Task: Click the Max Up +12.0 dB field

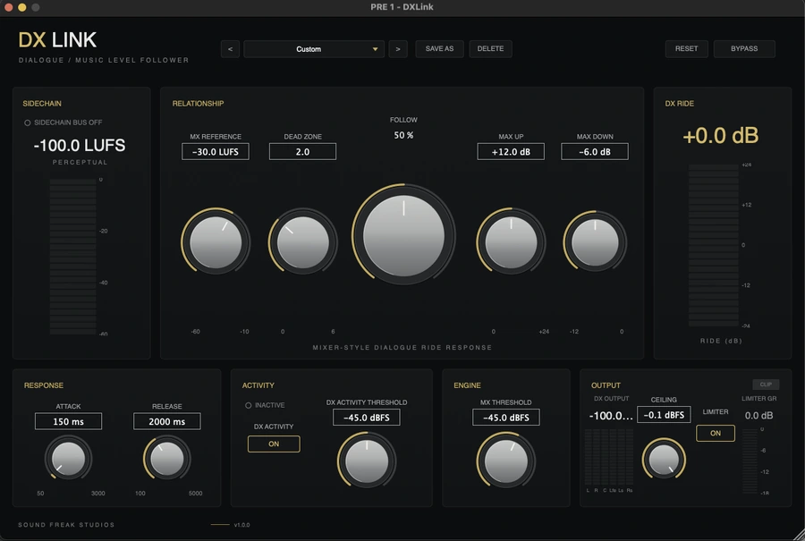Action: [x=511, y=152]
